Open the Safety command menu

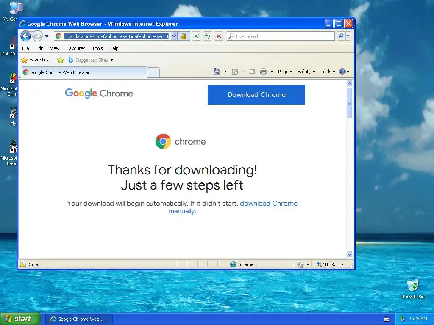(306, 72)
